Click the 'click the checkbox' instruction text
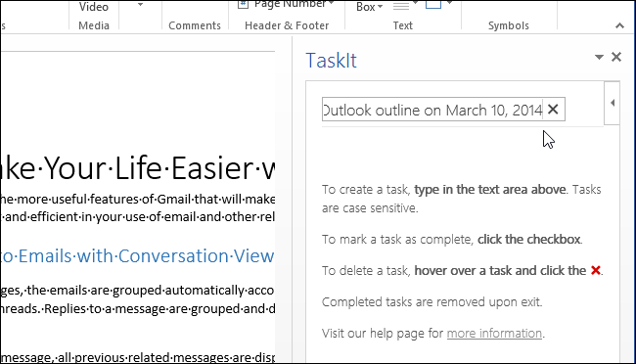This screenshot has width=636, height=364. [529, 240]
